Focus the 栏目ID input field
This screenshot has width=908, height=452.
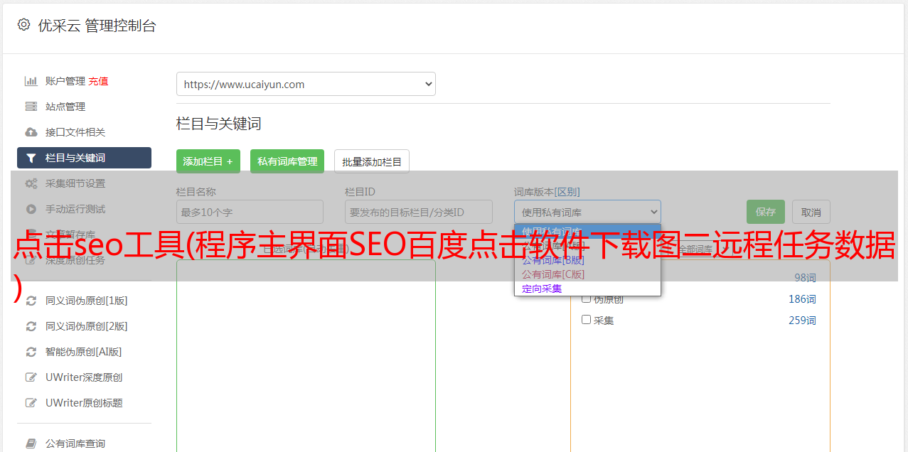pos(419,212)
